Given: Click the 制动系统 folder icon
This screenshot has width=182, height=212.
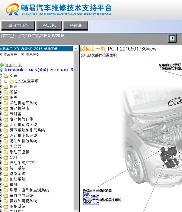Looking at the screenshot, I should tap(6, 179).
